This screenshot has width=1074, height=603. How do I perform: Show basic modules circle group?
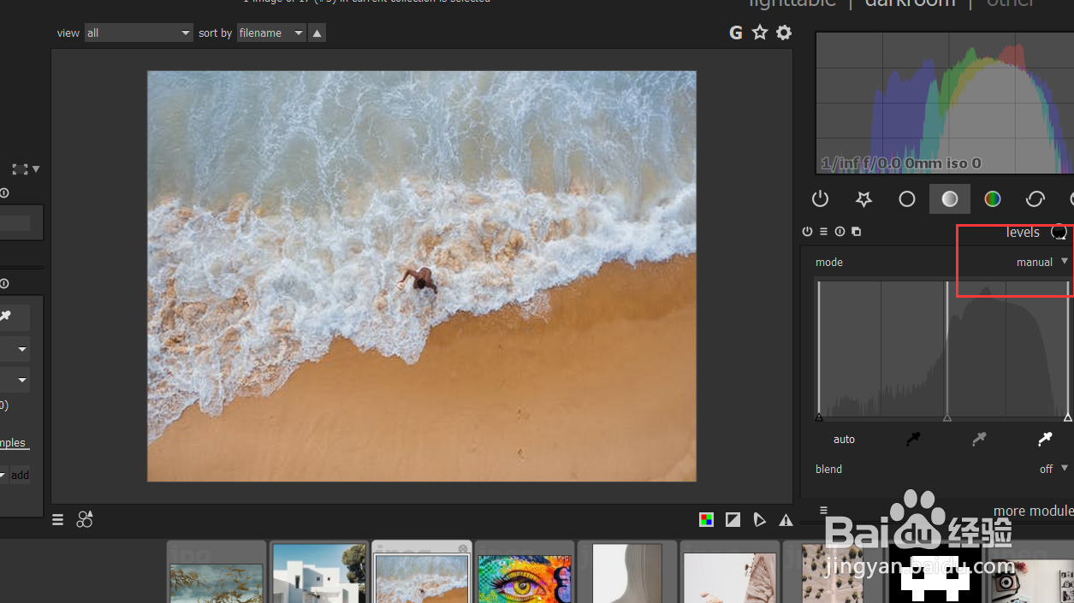click(x=906, y=199)
